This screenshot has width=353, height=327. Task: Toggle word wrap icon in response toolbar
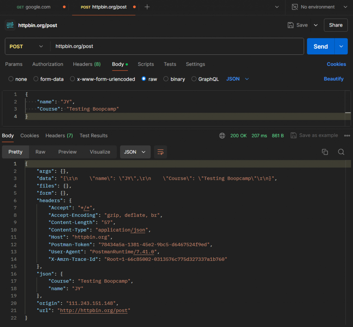161,152
